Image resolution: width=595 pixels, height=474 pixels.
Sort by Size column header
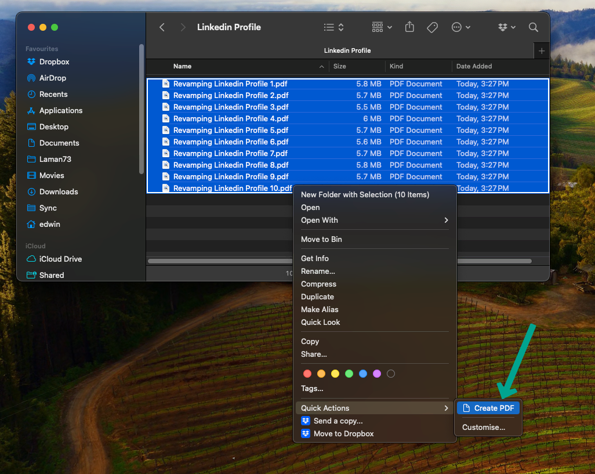[x=340, y=66]
